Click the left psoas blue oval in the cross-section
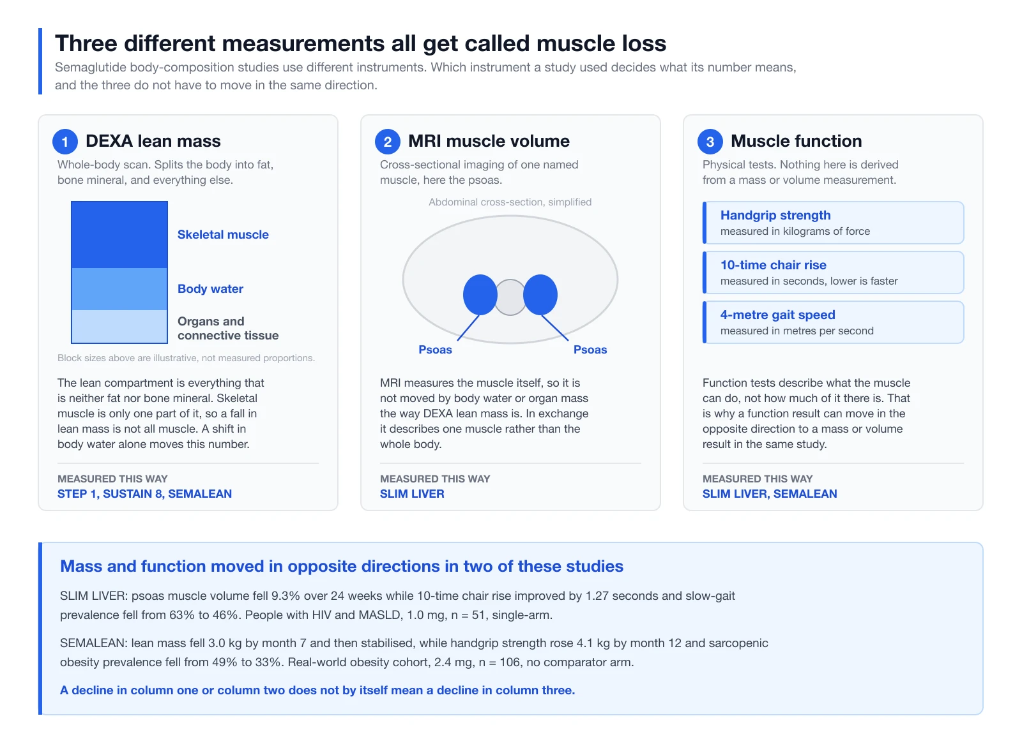The width and height of the screenshot is (1022, 753). (480, 295)
